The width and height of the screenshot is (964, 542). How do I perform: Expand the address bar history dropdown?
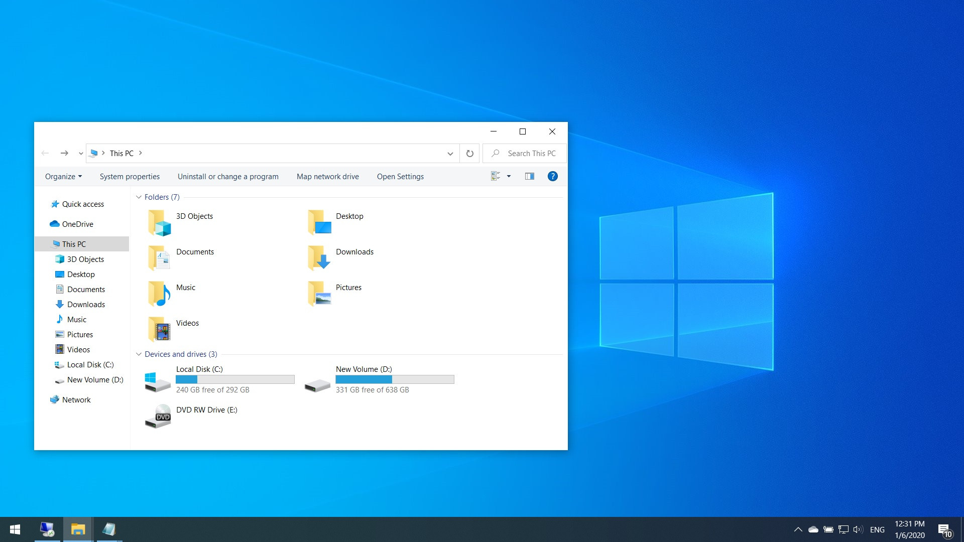click(450, 154)
